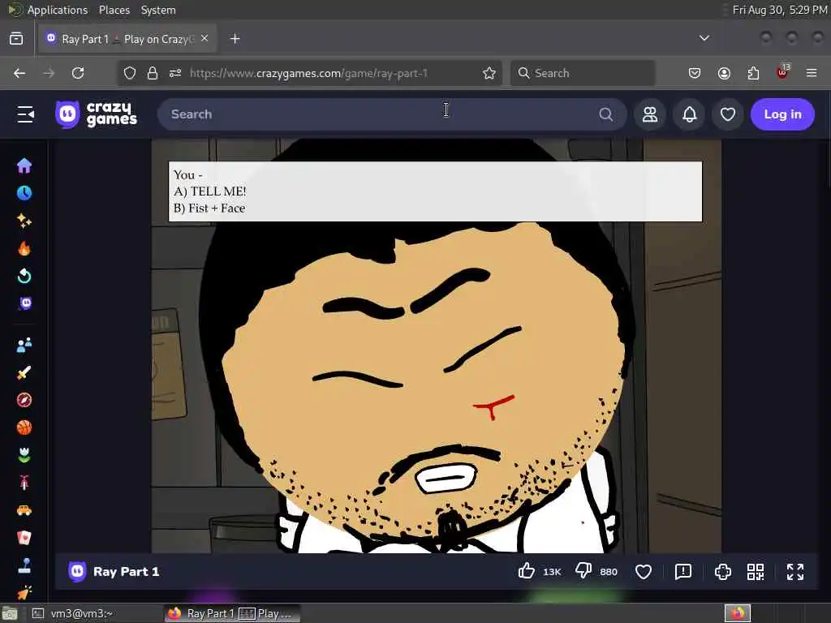Open the extensions puzzle icon
831x623 pixels.
[753, 73]
